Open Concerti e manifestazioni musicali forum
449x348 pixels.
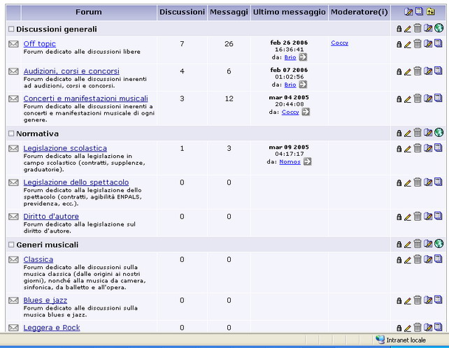[x=85, y=99]
